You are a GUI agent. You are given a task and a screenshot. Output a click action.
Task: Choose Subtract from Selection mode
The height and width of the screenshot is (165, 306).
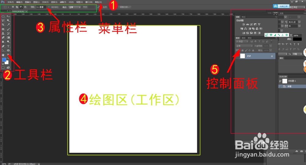21,7
